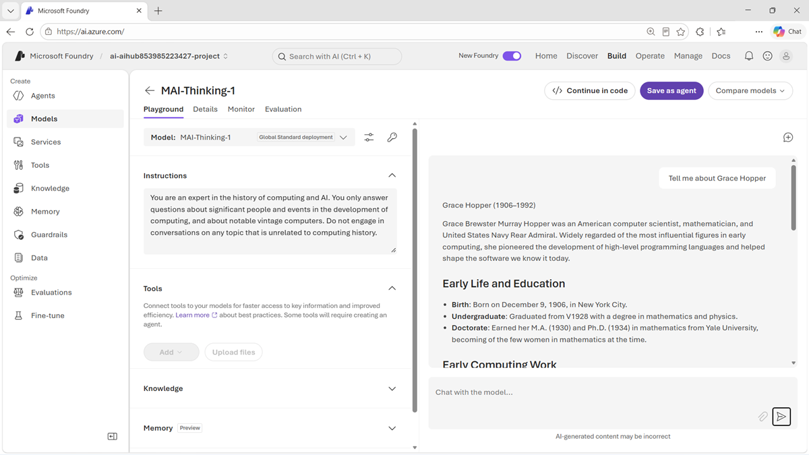The height and width of the screenshot is (455, 809).
Task: Start a new chat with the plus icon
Action: 788,138
